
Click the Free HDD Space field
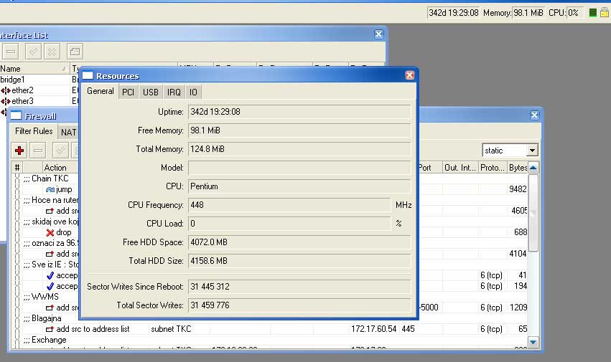tap(299, 242)
